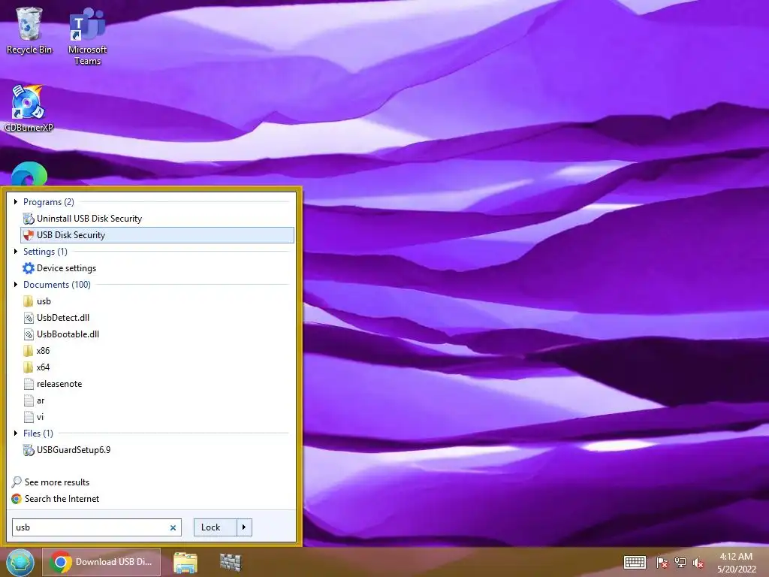Clear the search box with X

[x=173, y=528]
